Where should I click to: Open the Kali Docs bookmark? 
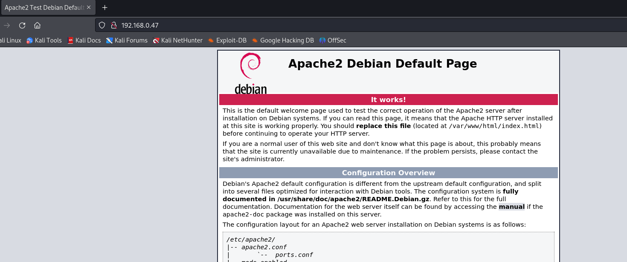[84, 40]
